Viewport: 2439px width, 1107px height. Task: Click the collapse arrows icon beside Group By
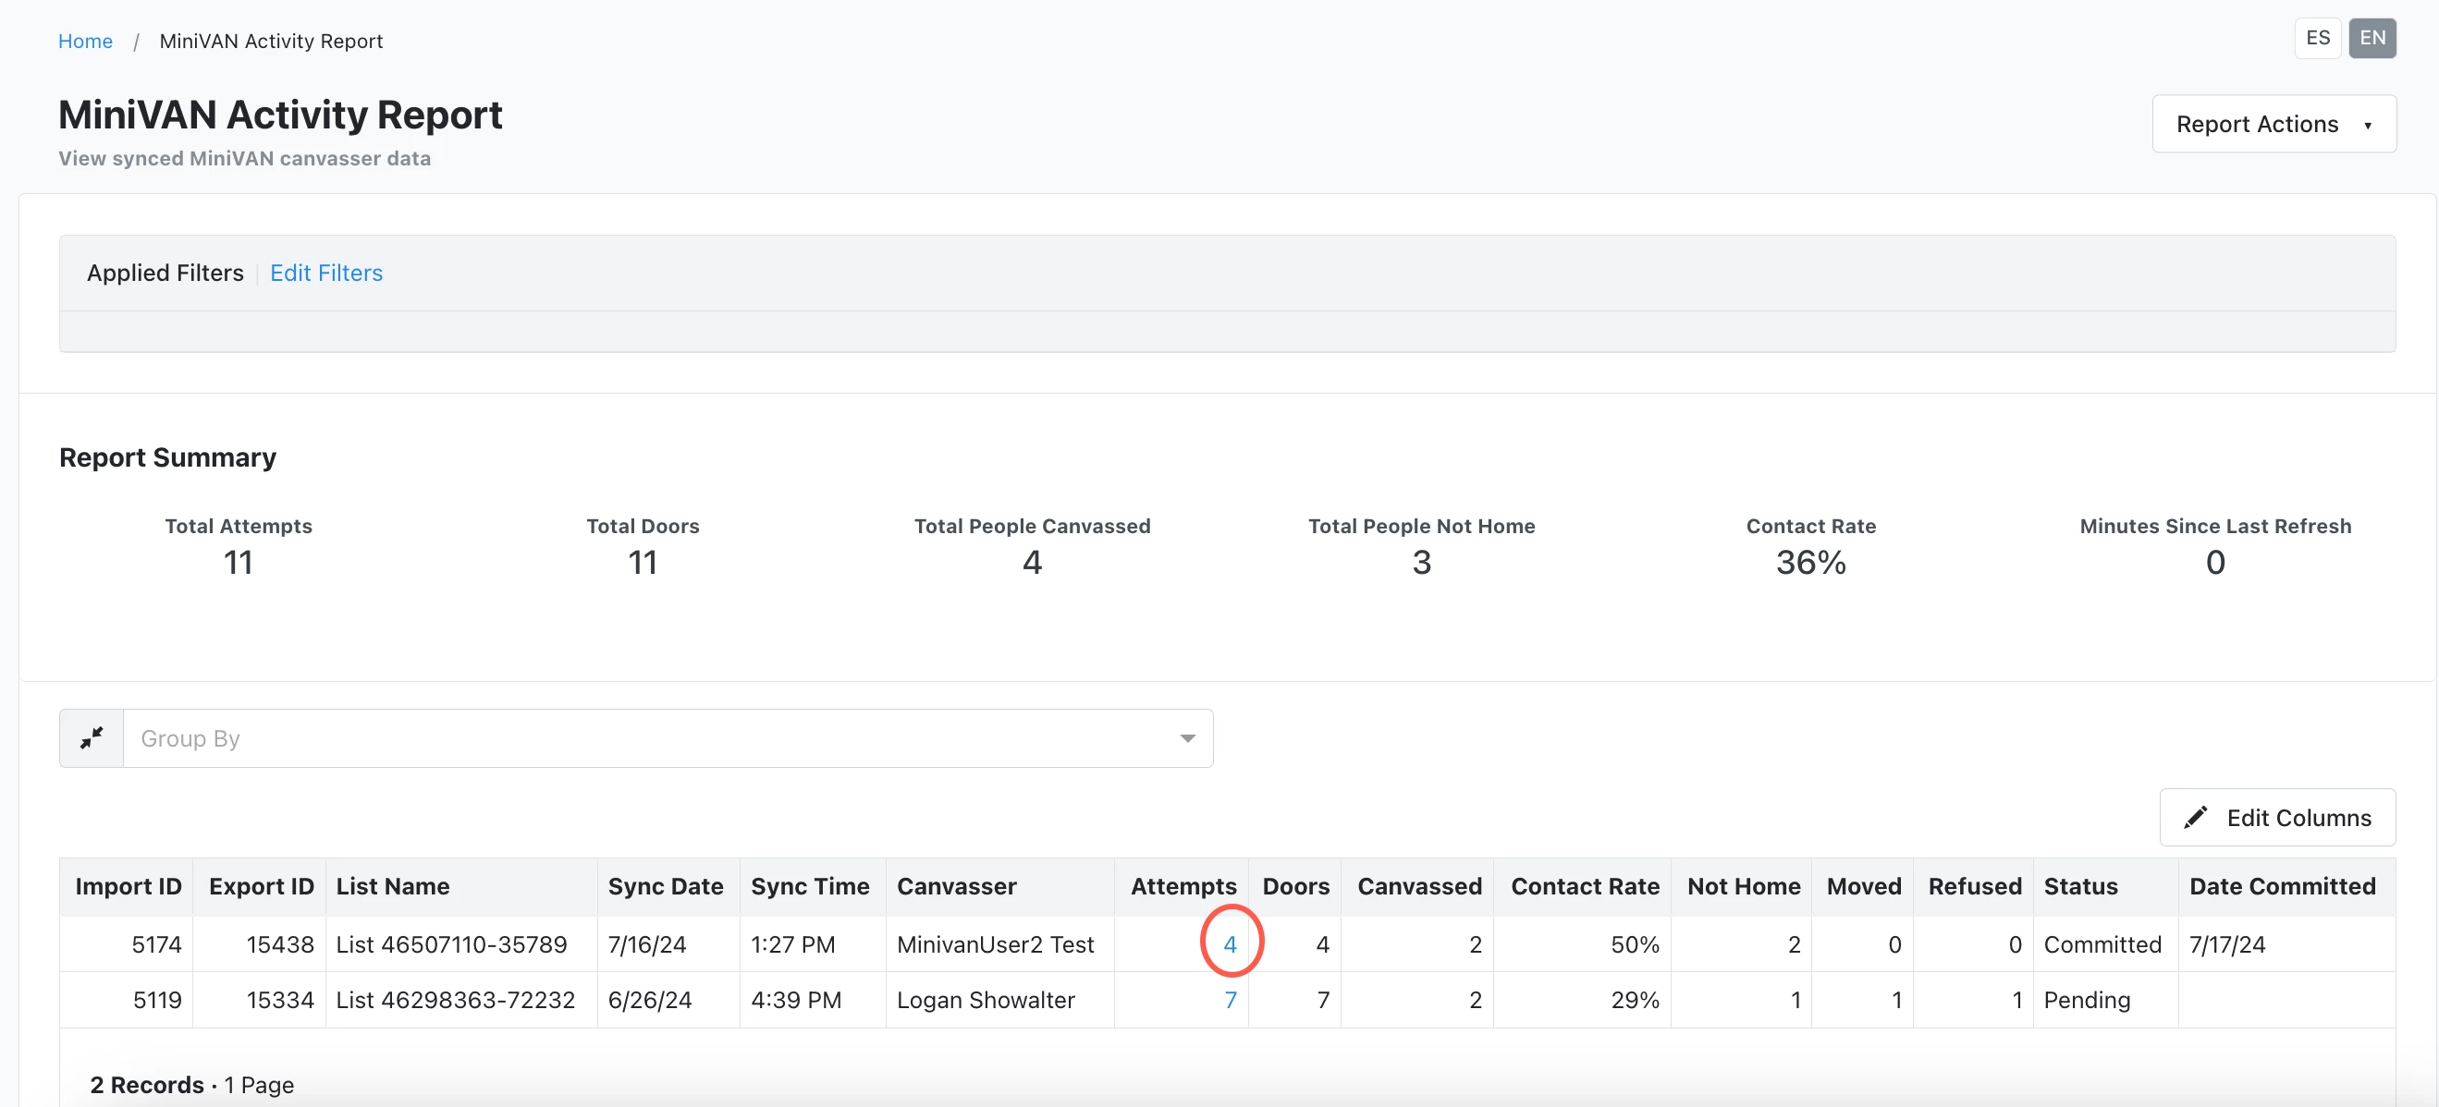pos(91,738)
